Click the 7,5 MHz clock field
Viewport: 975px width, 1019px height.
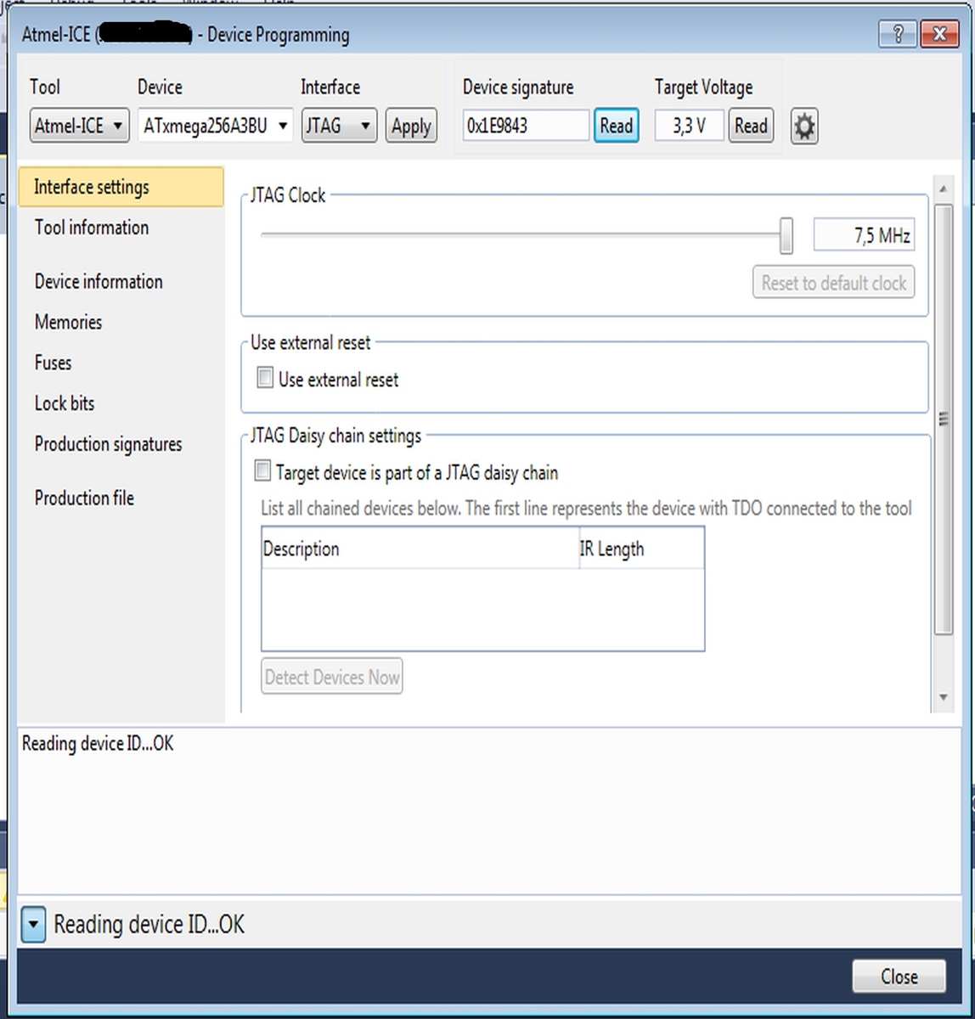(864, 235)
